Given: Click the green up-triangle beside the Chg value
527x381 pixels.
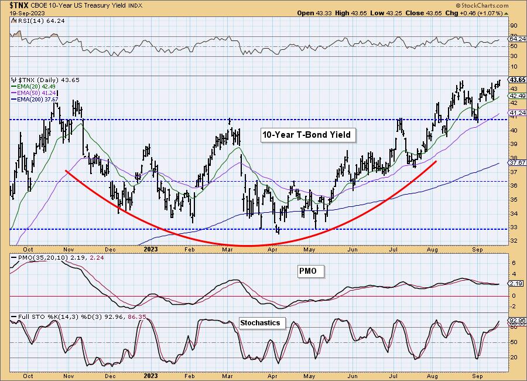Looking at the screenshot, I should pos(506,13).
